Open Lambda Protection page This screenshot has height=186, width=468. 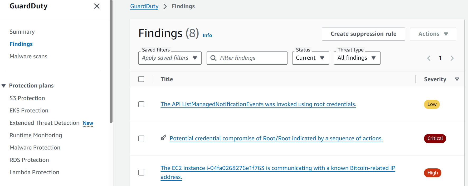(x=35, y=172)
